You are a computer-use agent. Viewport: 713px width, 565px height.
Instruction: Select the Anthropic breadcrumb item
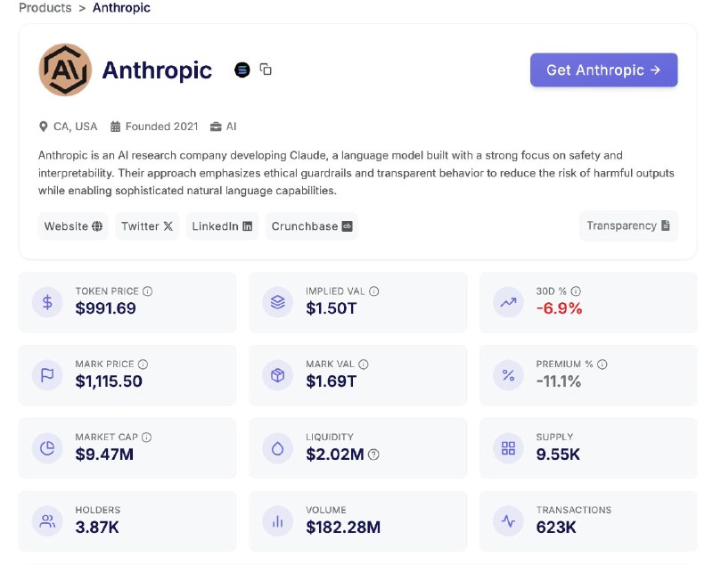121,8
